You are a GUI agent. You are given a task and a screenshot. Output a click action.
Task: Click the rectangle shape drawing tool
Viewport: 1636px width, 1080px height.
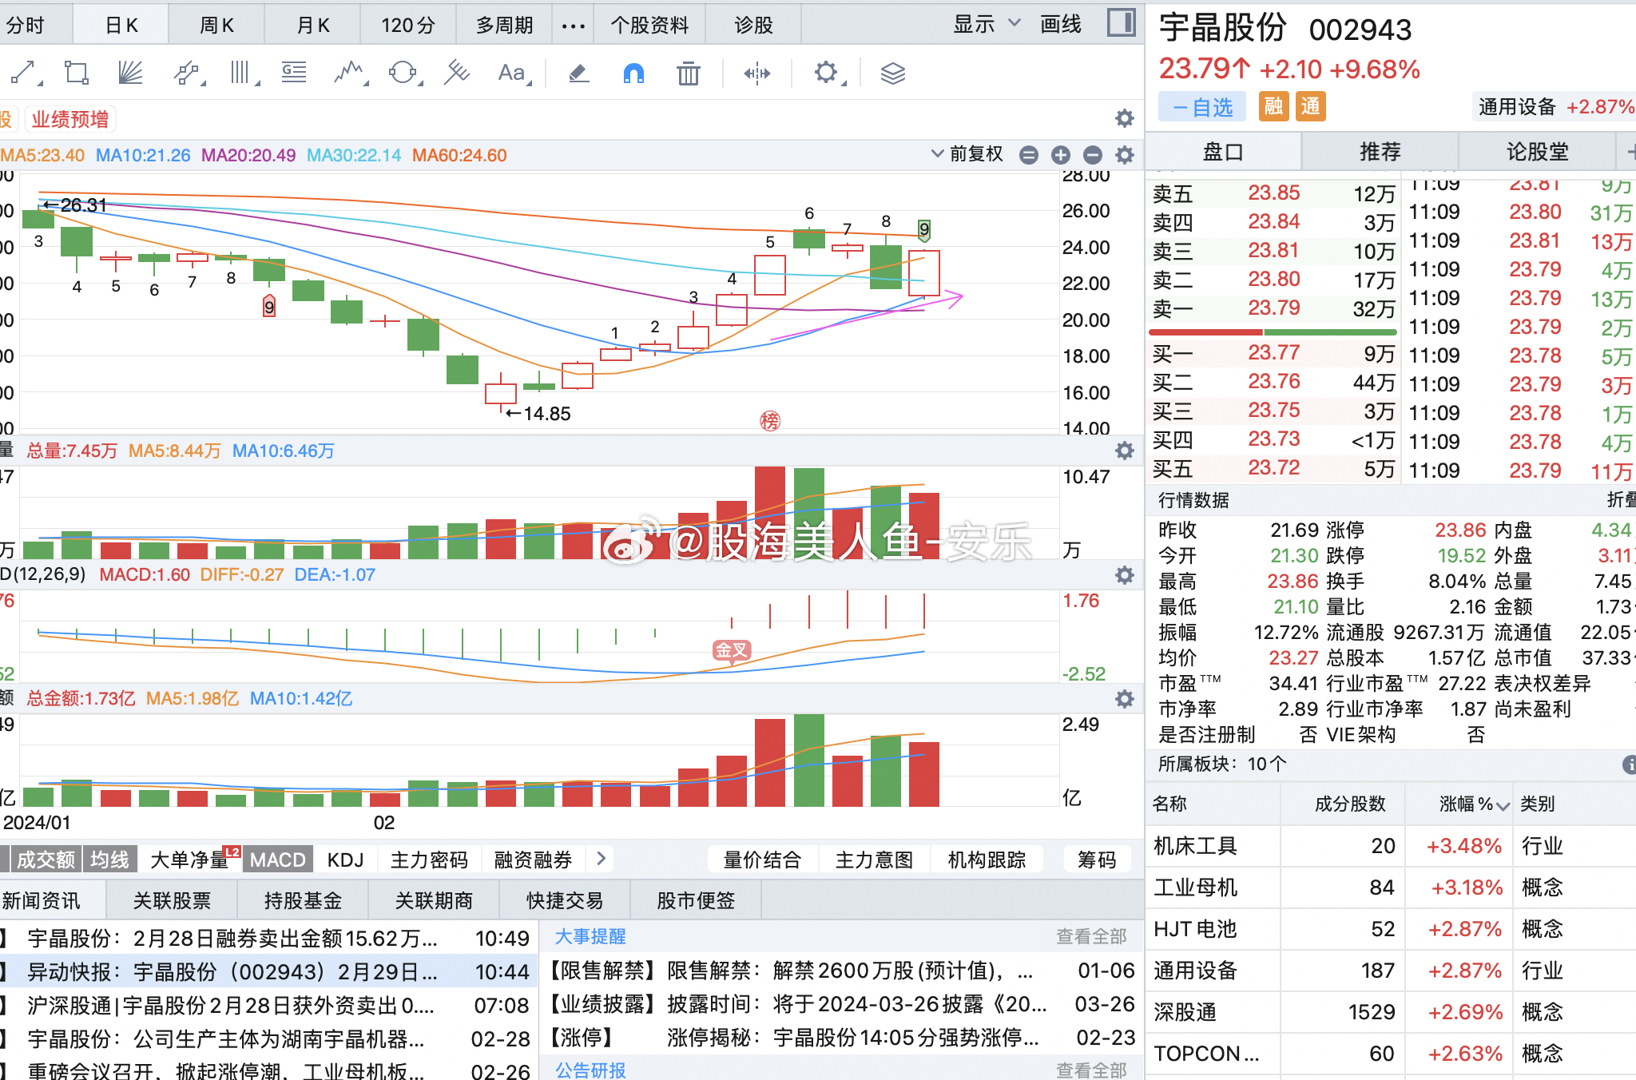point(77,73)
